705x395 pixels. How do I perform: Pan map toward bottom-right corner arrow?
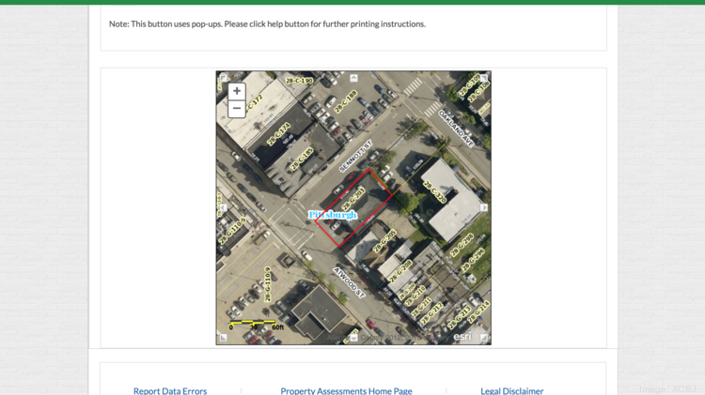(x=484, y=338)
